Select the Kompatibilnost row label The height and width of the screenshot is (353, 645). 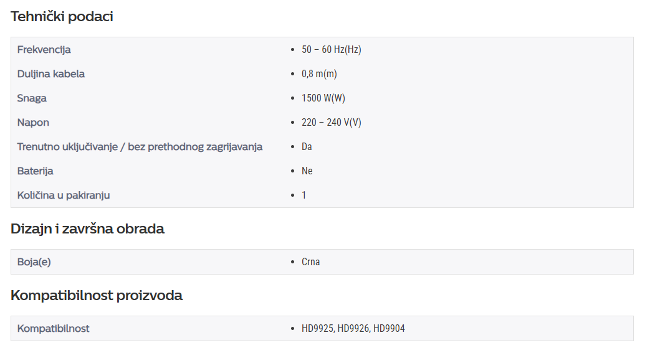coord(53,328)
